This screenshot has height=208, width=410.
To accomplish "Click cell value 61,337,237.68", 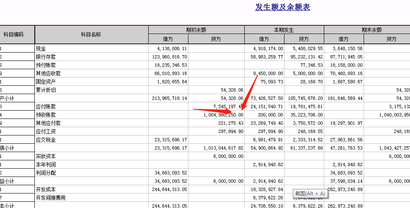I will pos(307,148).
